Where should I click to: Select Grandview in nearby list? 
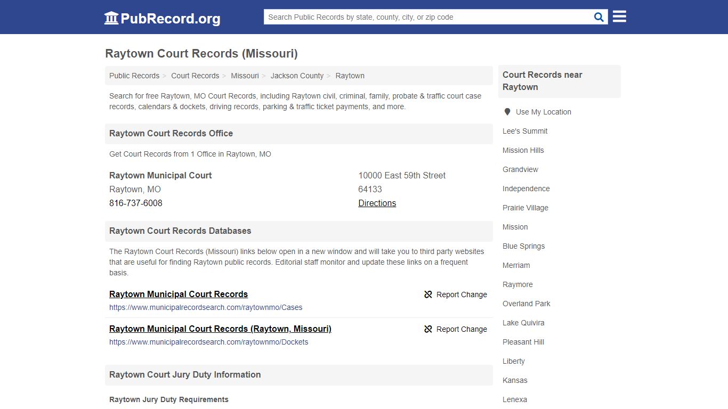[x=520, y=169]
